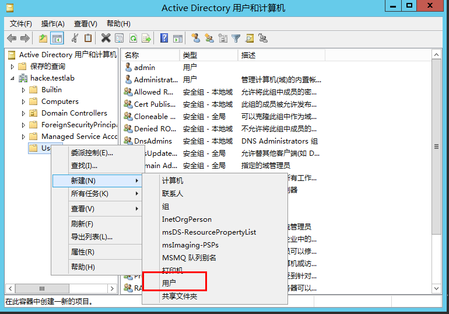
Task: Choose 组 in the new submenu
Action: coord(215,206)
